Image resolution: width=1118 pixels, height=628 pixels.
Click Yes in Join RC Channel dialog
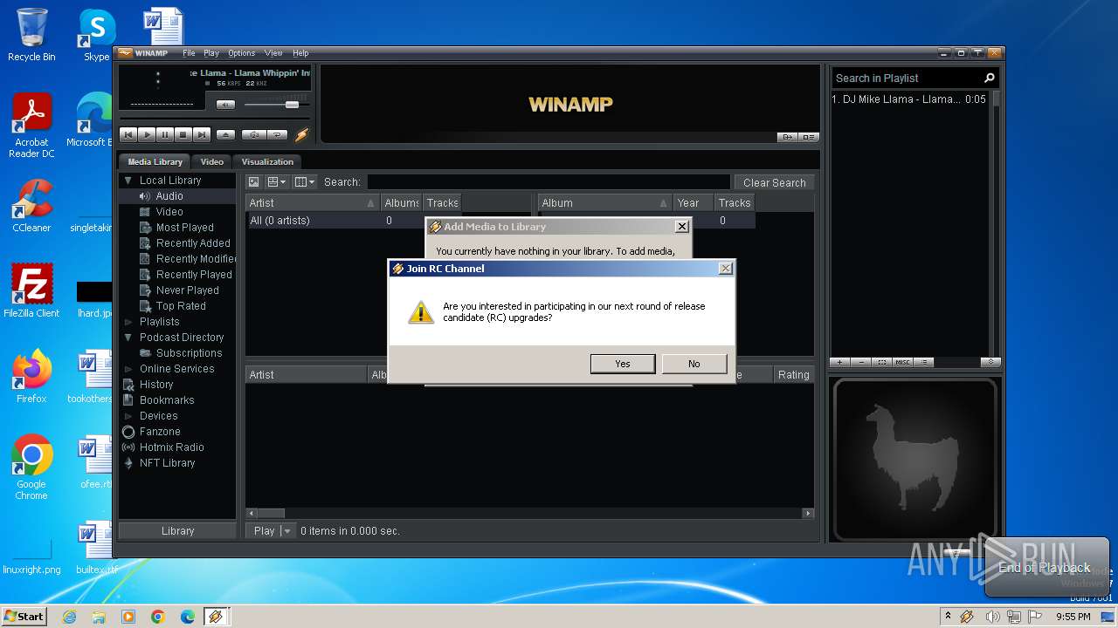623,364
